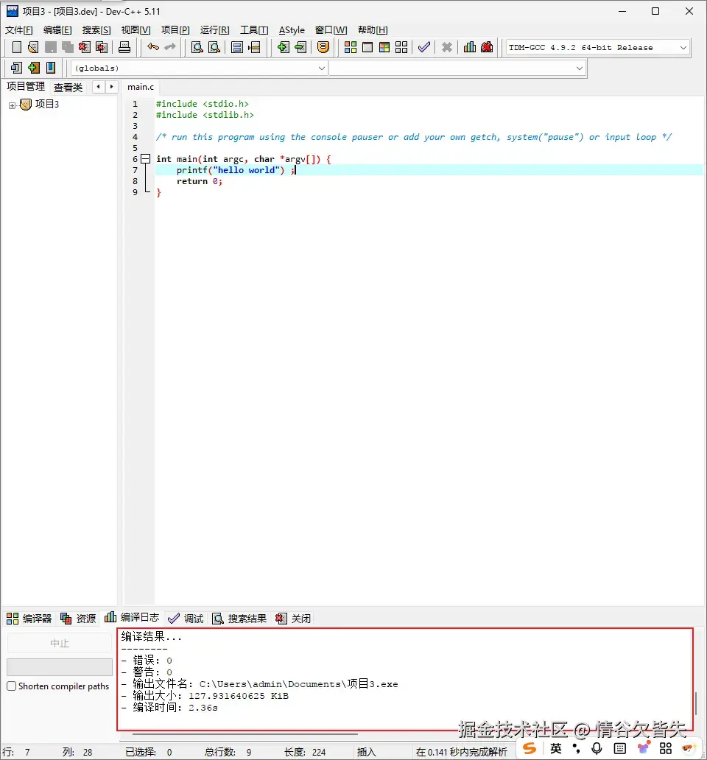Open the 搜索[S] menu
707x760 pixels.
[x=96, y=30]
